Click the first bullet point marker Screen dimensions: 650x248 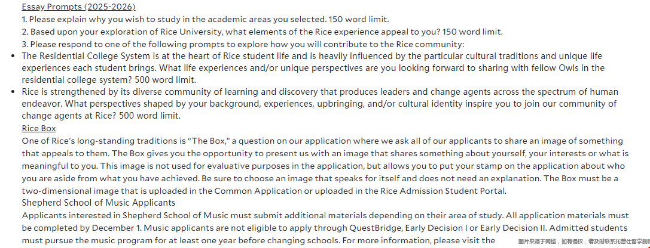[x=14, y=56]
